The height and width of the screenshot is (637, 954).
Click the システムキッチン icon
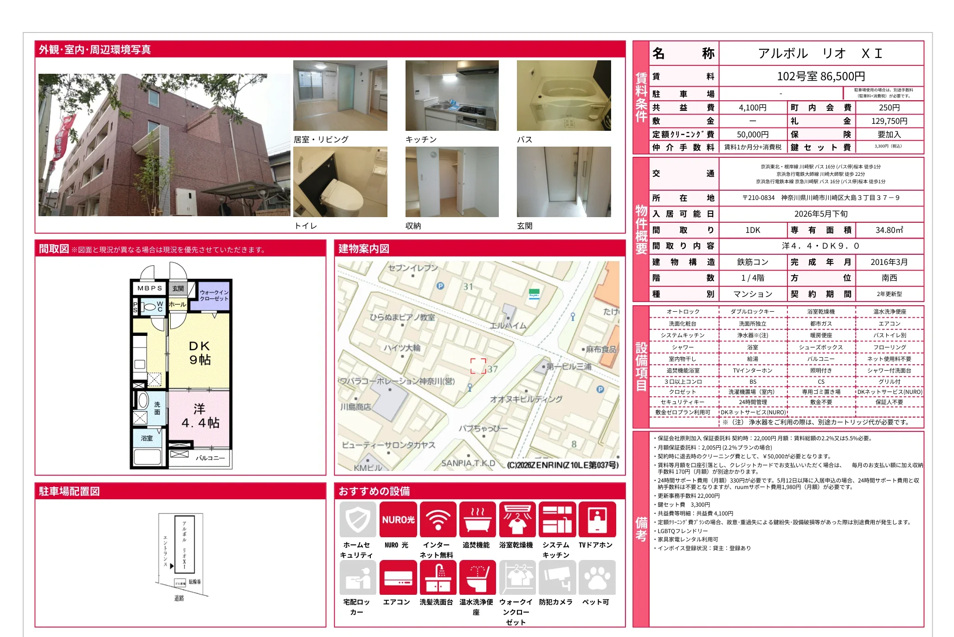pos(557,519)
